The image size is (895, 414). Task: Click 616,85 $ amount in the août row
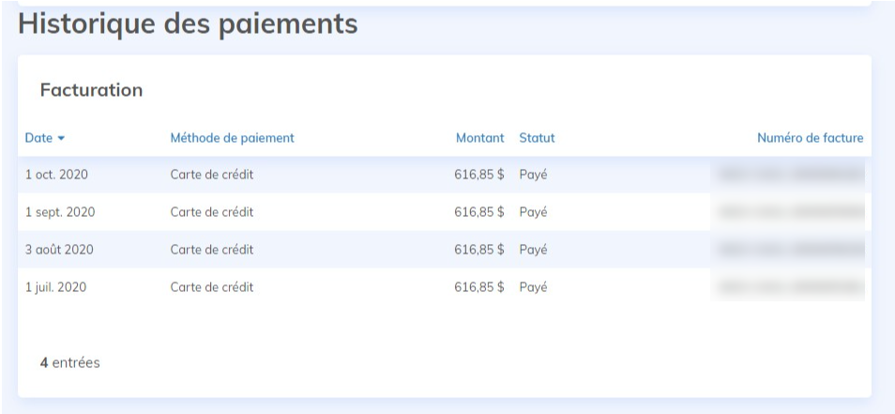pyautogui.click(x=479, y=250)
